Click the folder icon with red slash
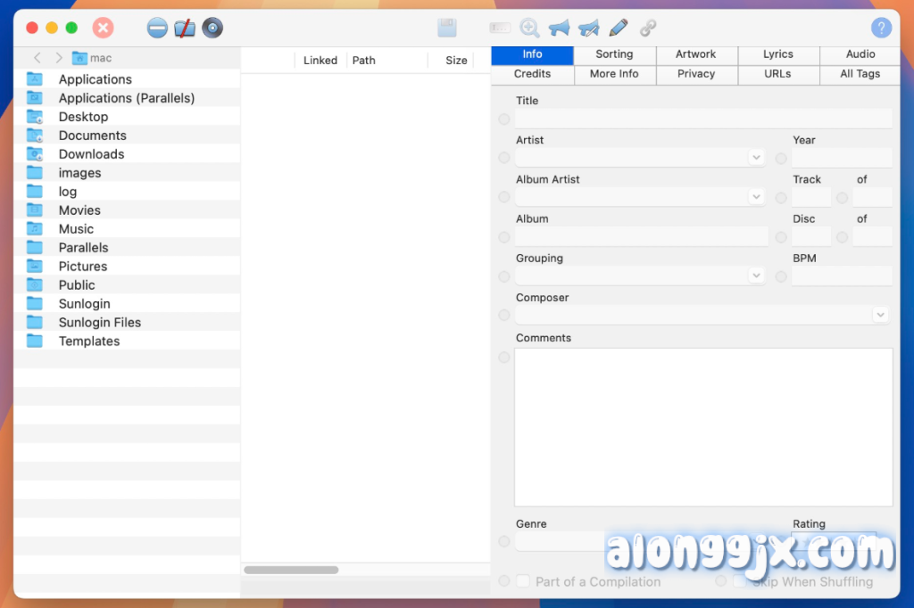The image size is (914, 608). pyautogui.click(x=185, y=29)
